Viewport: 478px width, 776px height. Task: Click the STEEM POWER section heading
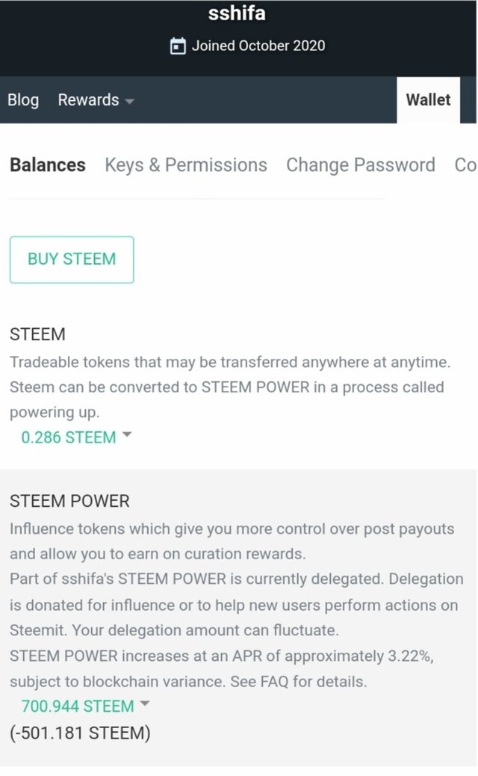tap(69, 501)
